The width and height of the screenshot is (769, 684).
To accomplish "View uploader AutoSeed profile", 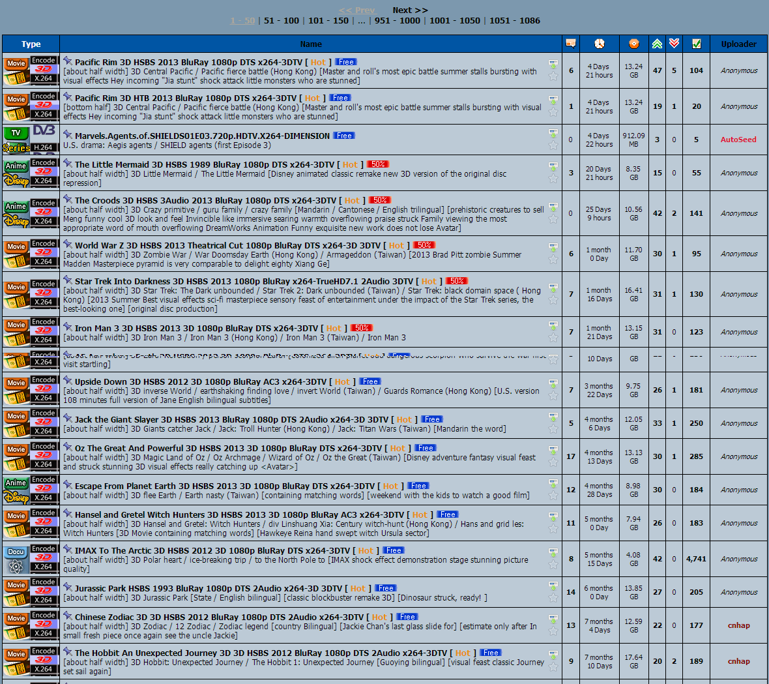I will point(738,140).
